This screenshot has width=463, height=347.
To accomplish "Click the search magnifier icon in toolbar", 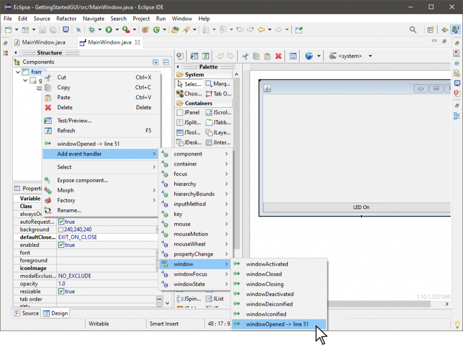I will pyautogui.click(x=413, y=30).
